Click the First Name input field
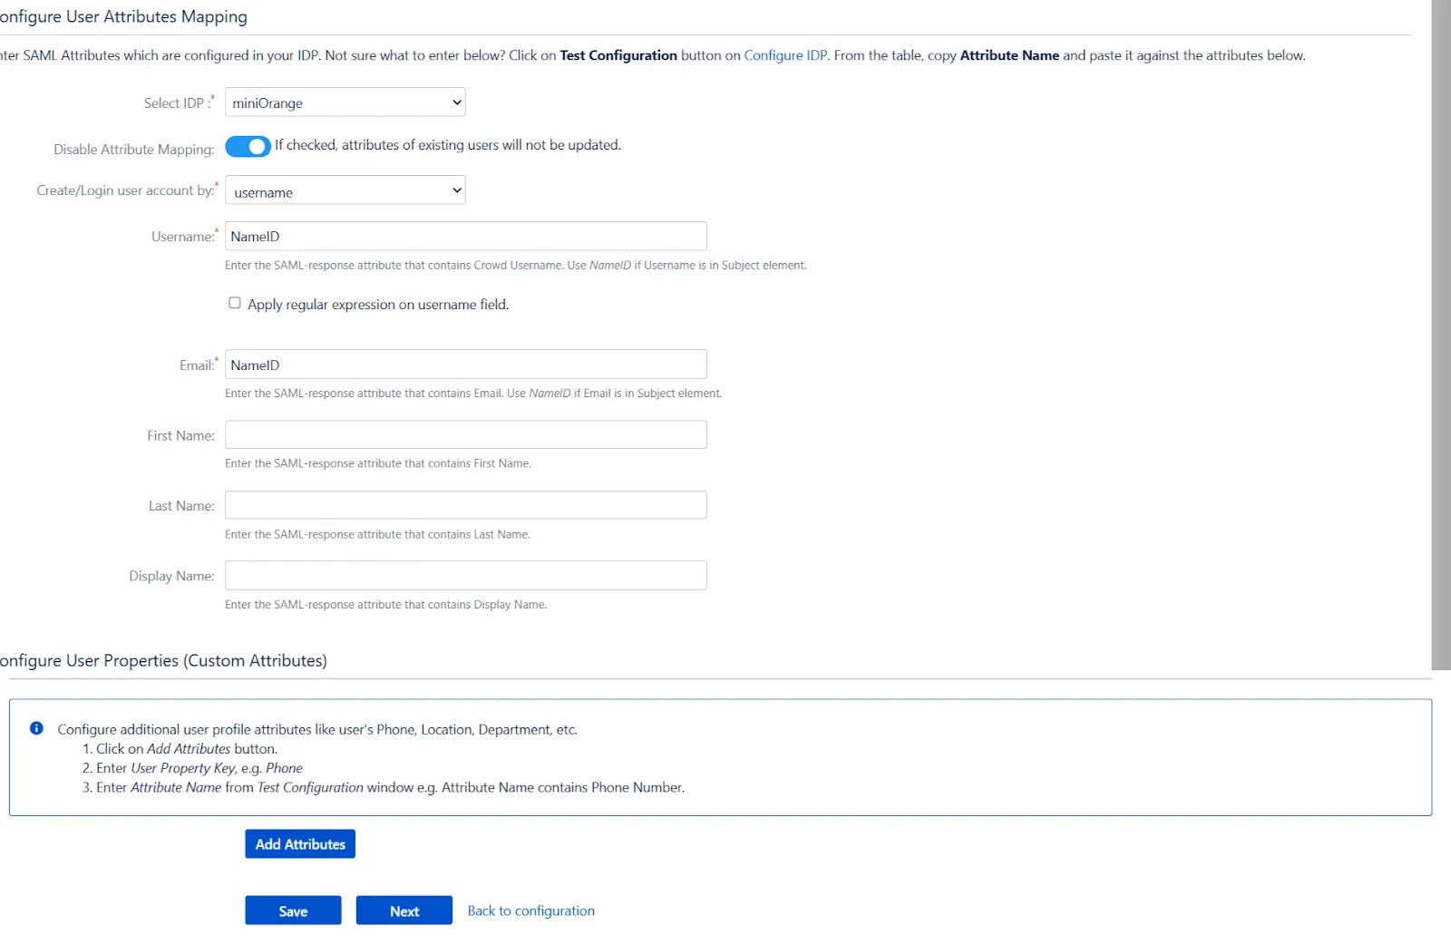The width and height of the screenshot is (1451, 944). tap(465, 434)
